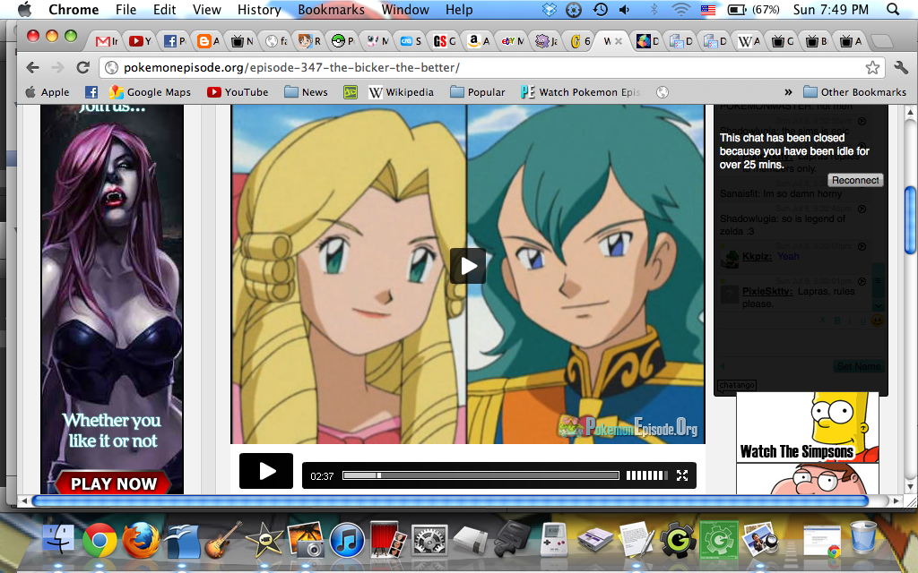Close the active tab
The width and height of the screenshot is (918, 573).
[618, 41]
